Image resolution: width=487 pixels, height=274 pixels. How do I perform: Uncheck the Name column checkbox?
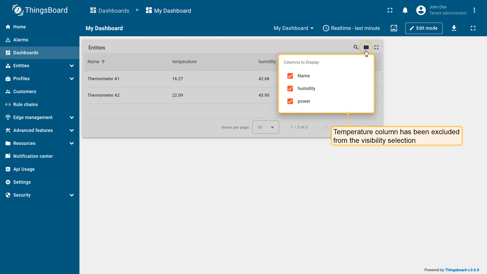[290, 76]
